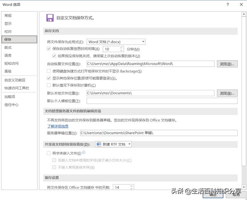Click the cache days field showing 14
The image size is (247, 200).
click(121, 187)
